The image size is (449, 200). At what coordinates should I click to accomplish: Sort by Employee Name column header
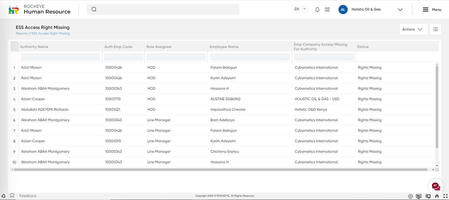224,47
